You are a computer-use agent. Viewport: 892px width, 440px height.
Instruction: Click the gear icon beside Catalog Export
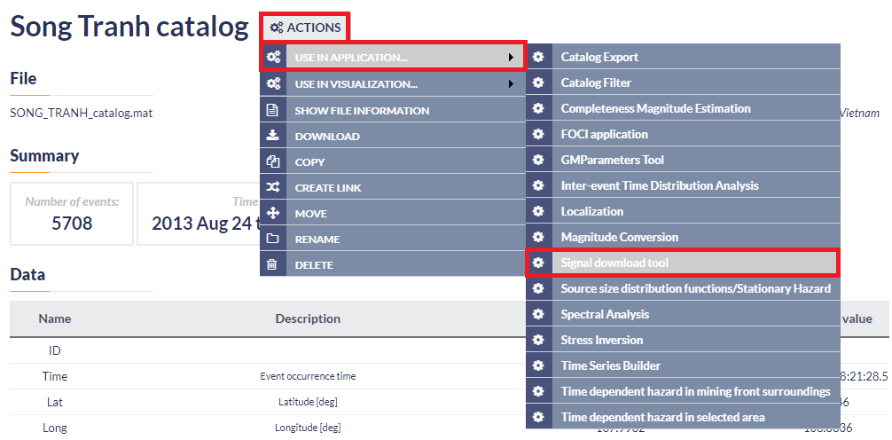pyautogui.click(x=538, y=57)
